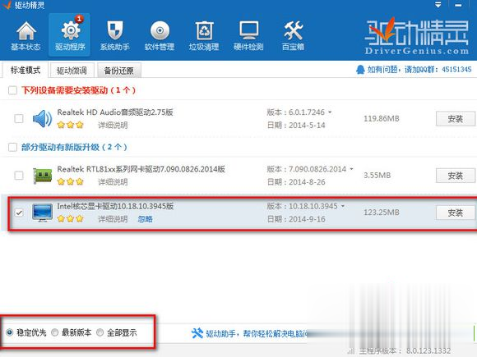This screenshot has height=357, width=477.
Task: Open 硬件检测 monitor icon
Action: coord(248,30)
